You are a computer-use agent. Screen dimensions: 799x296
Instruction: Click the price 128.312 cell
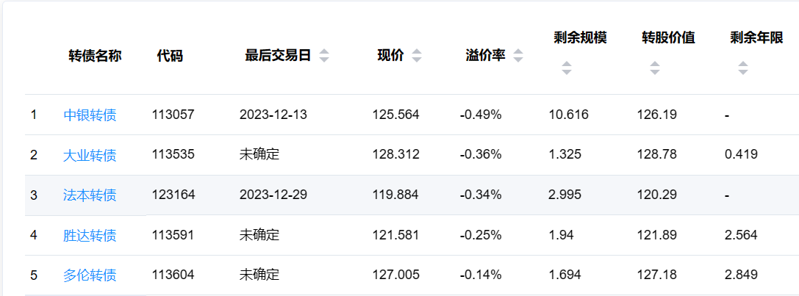pyautogui.click(x=396, y=155)
